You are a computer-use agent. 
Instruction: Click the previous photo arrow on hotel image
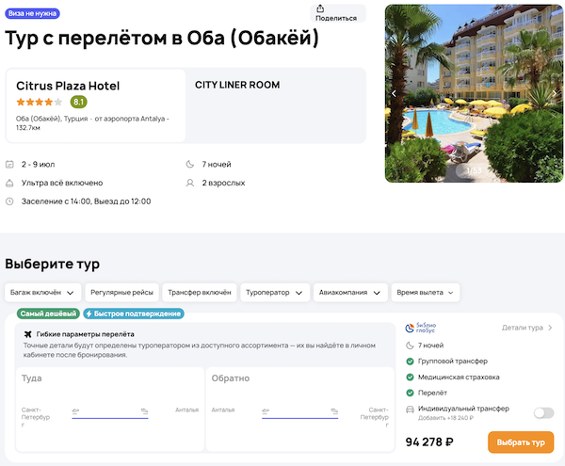click(395, 93)
